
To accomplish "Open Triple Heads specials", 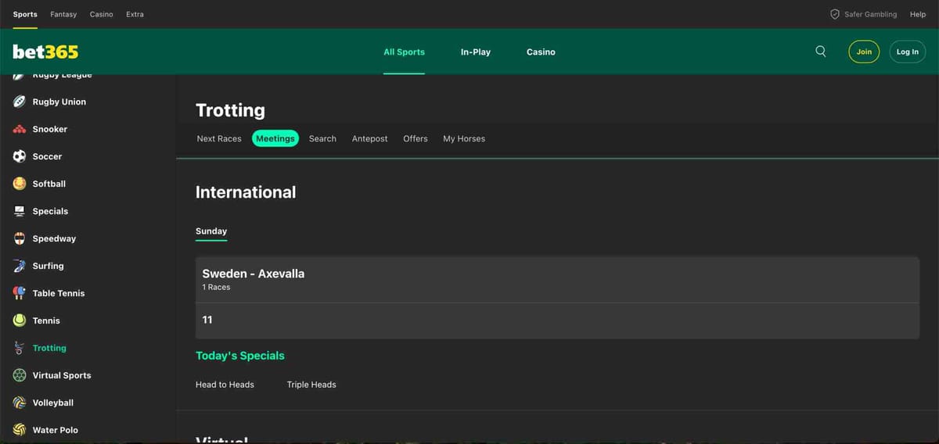I will (x=311, y=385).
